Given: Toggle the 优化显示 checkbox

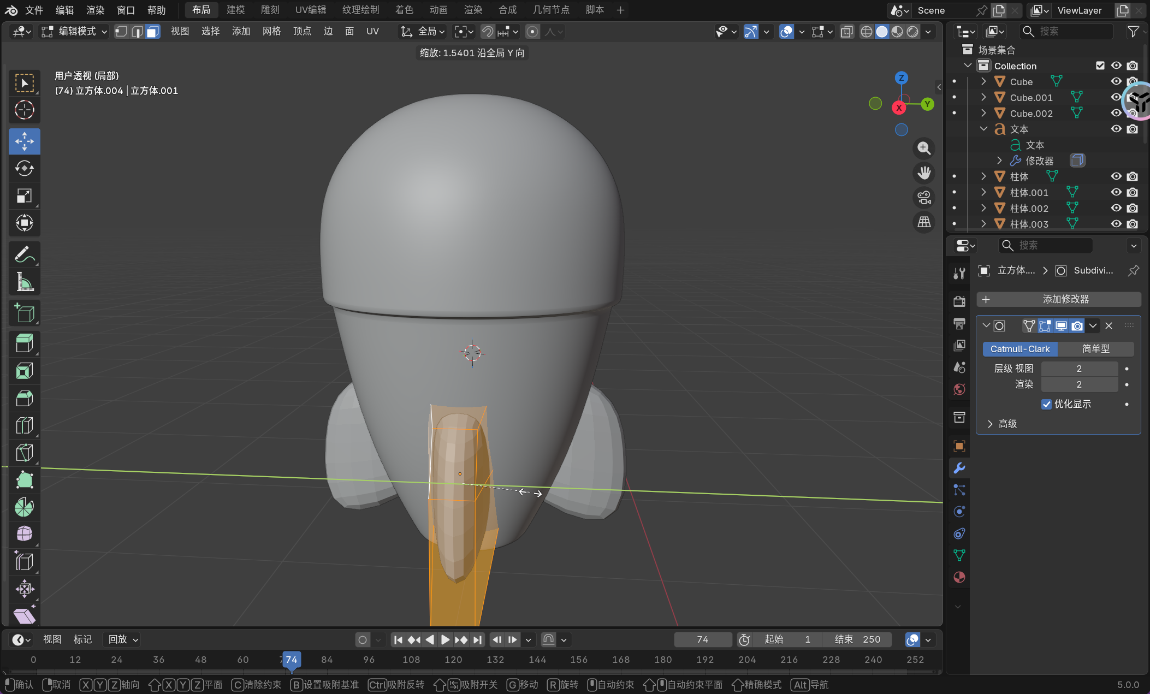Looking at the screenshot, I should point(1046,404).
